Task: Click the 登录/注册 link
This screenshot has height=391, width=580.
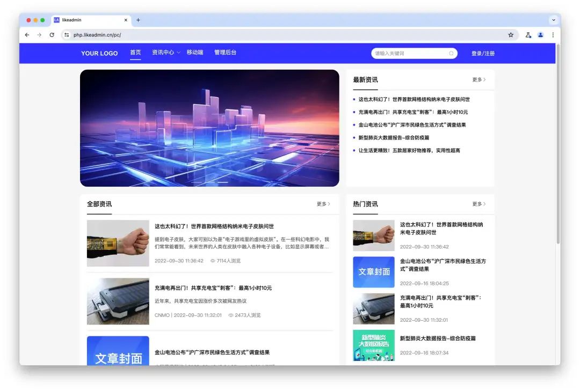Action: 483,53
